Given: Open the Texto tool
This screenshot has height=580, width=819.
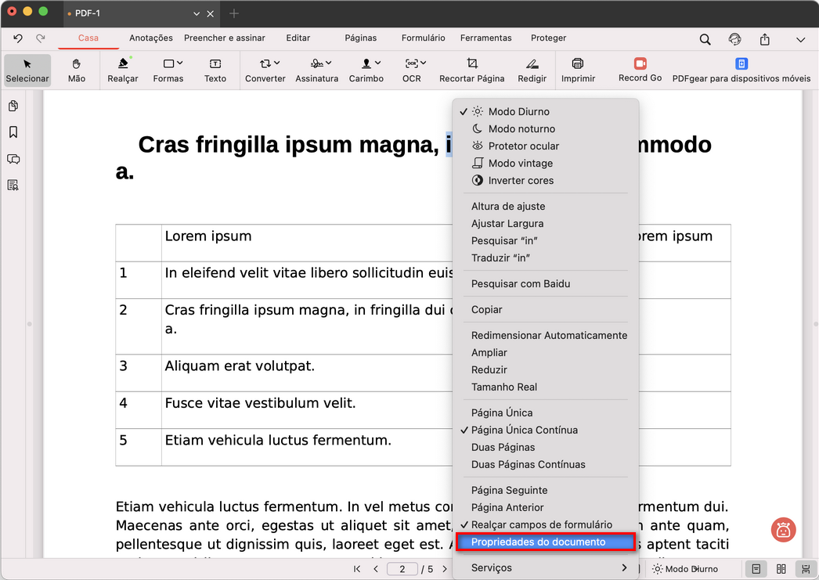Looking at the screenshot, I should click(x=215, y=70).
